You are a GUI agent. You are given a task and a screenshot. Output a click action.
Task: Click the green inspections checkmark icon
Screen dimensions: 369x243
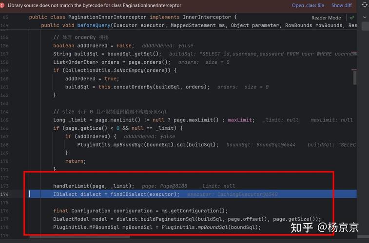pos(352,17)
